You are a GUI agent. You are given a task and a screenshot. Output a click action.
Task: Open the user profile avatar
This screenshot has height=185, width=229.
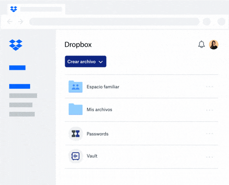(214, 45)
